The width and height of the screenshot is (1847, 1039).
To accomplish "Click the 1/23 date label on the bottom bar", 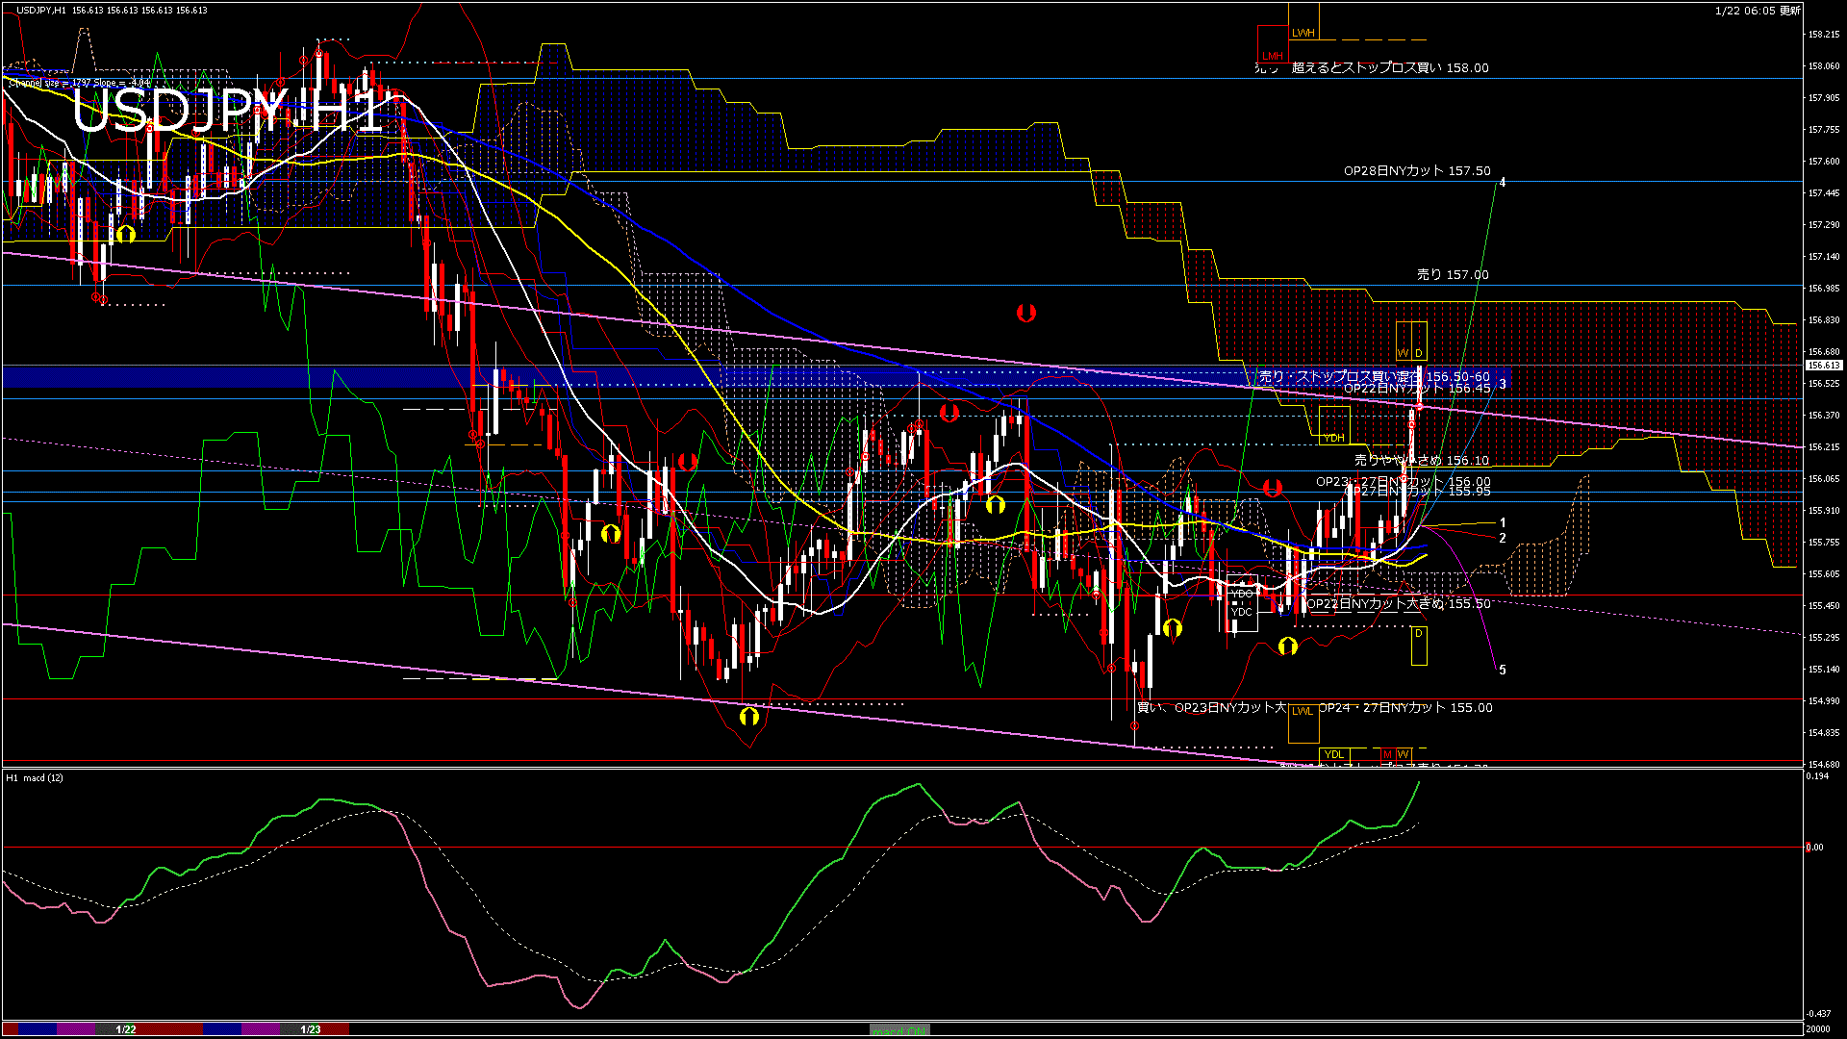I will (x=311, y=1029).
